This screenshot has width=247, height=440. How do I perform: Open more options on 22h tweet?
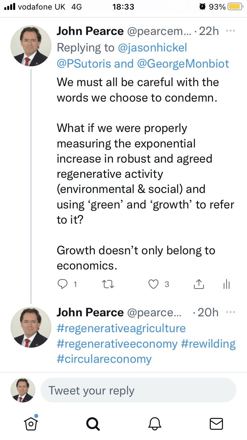point(230,31)
